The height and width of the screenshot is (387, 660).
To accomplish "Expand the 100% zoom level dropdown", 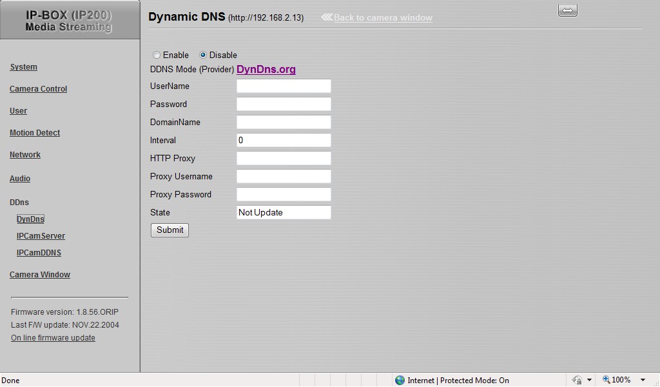I will 643,381.
